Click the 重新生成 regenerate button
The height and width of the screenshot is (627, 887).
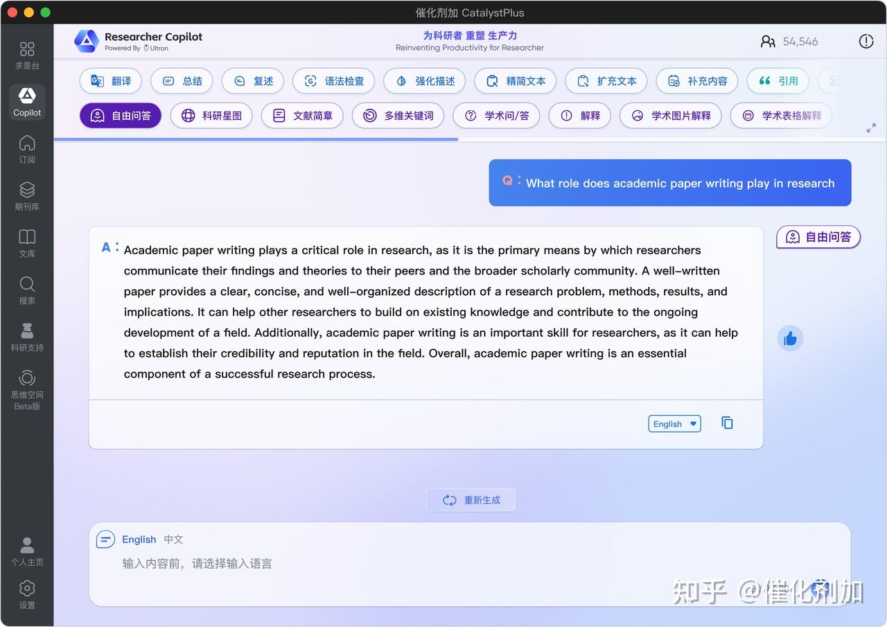pos(470,500)
